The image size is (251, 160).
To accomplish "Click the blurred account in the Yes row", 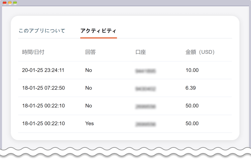I will (146, 124).
